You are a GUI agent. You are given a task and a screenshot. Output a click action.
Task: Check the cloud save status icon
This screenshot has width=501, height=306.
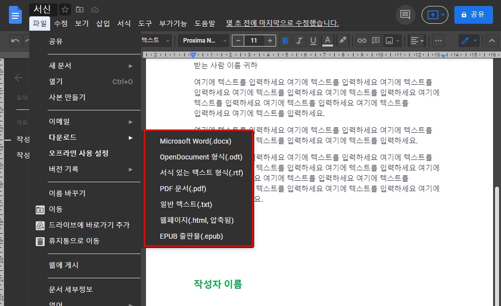point(94,9)
